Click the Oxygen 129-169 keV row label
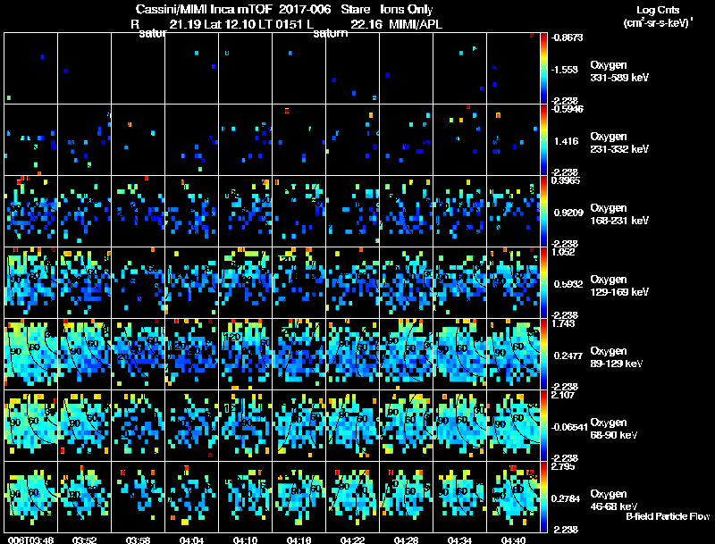 pyautogui.click(x=619, y=286)
